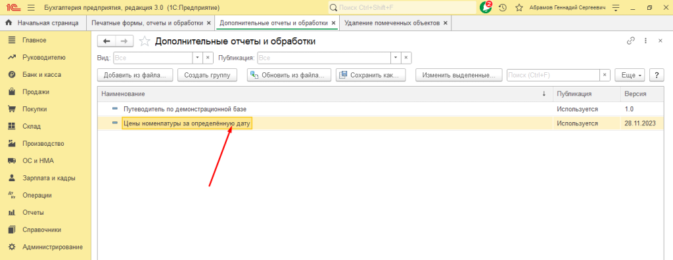Click Обновить из файла button
The width and height of the screenshot is (673, 260).
pyautogui.click(x=289, y=75)
